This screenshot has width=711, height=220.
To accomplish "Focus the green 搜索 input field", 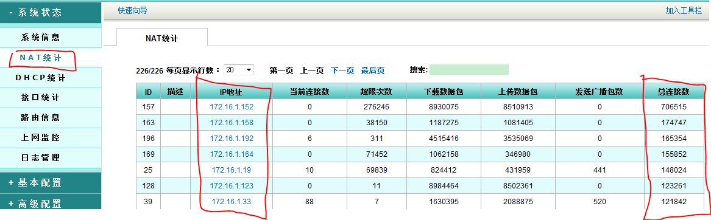I will 469,70.
